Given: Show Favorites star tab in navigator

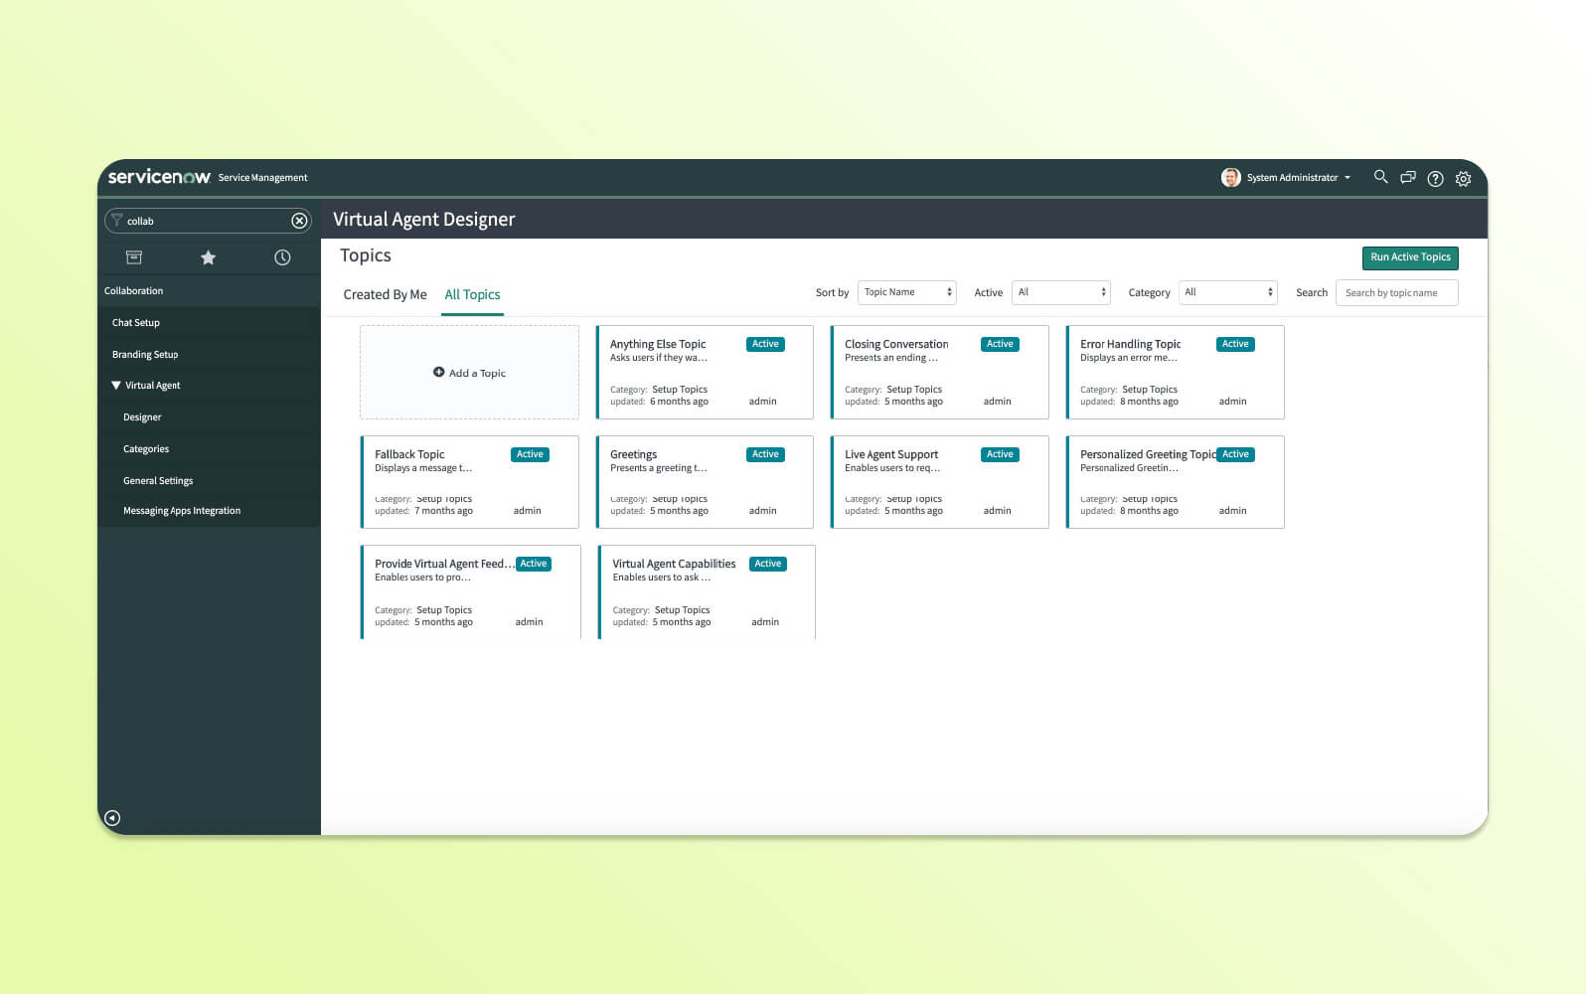Looking at the screenshot, I should point(208,257).
